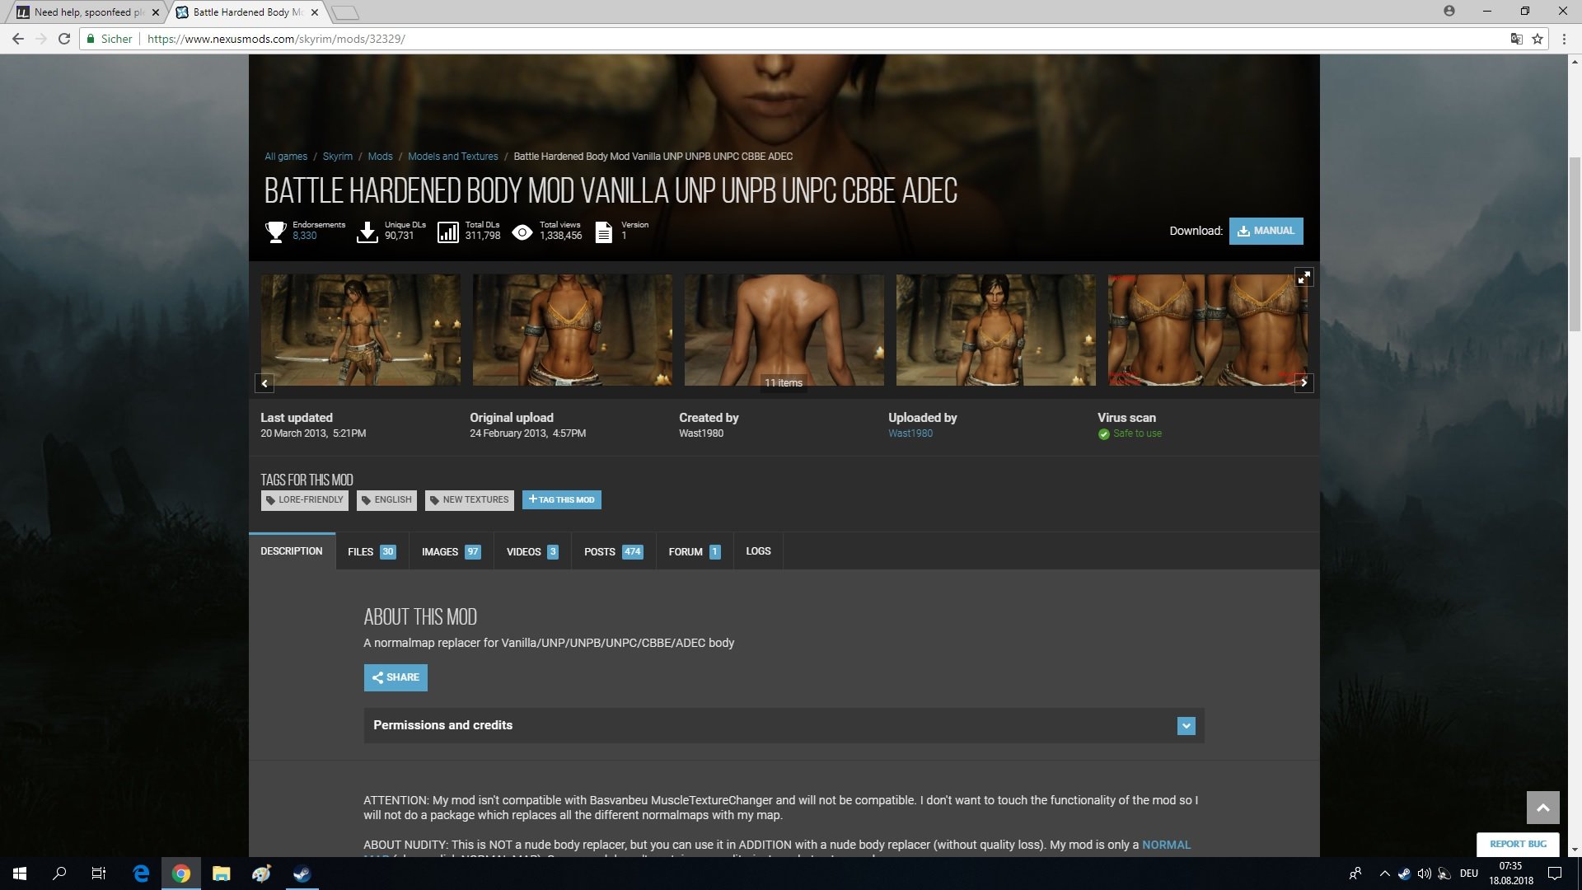Click the MANUAL download button
The image size is (1582, 890).
tap(1266, 231)
